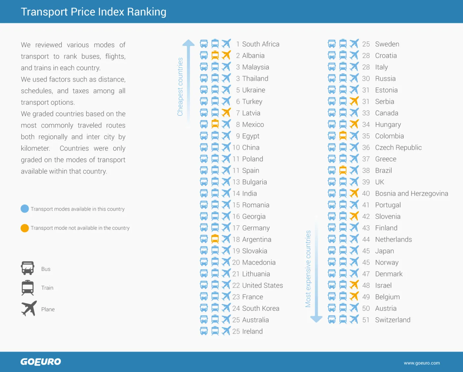The image size is (463, 372).
Task: Select Bosnia and Herzegovina country label
Action: tap(411, 193)
